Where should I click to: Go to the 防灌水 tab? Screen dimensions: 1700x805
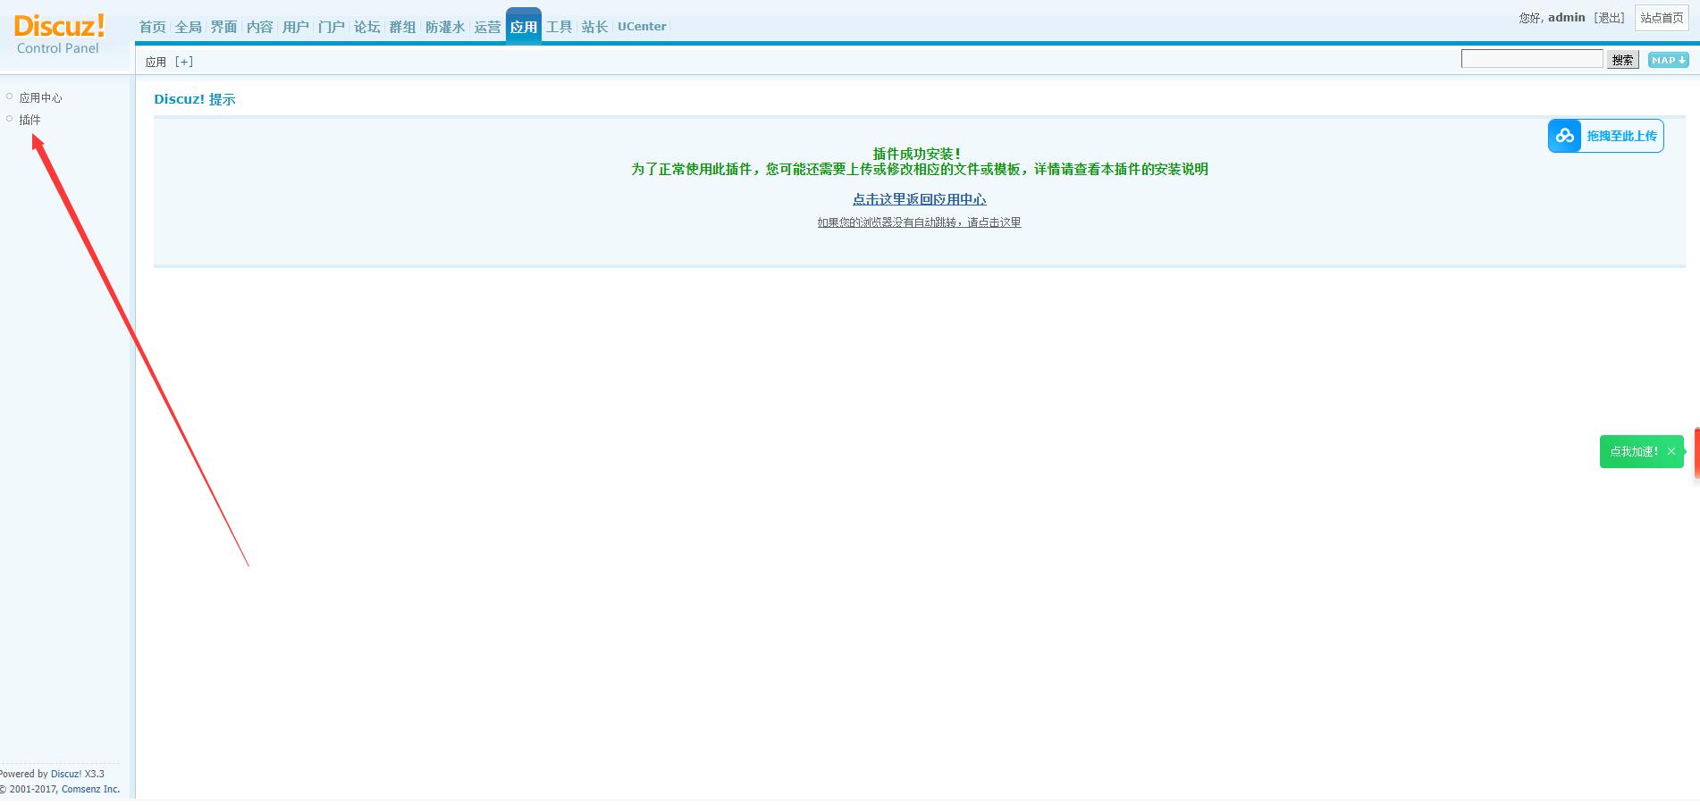(x=445, y=27)
